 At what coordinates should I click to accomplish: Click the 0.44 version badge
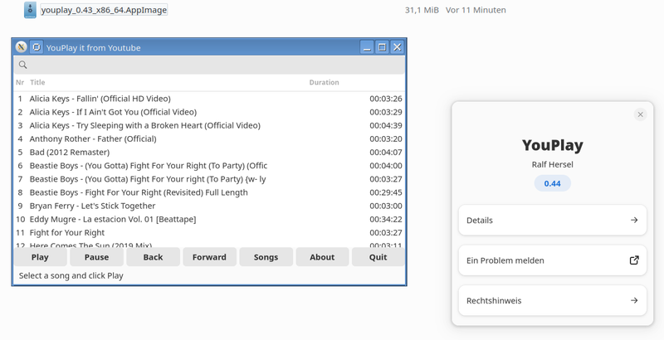point(552,183)
